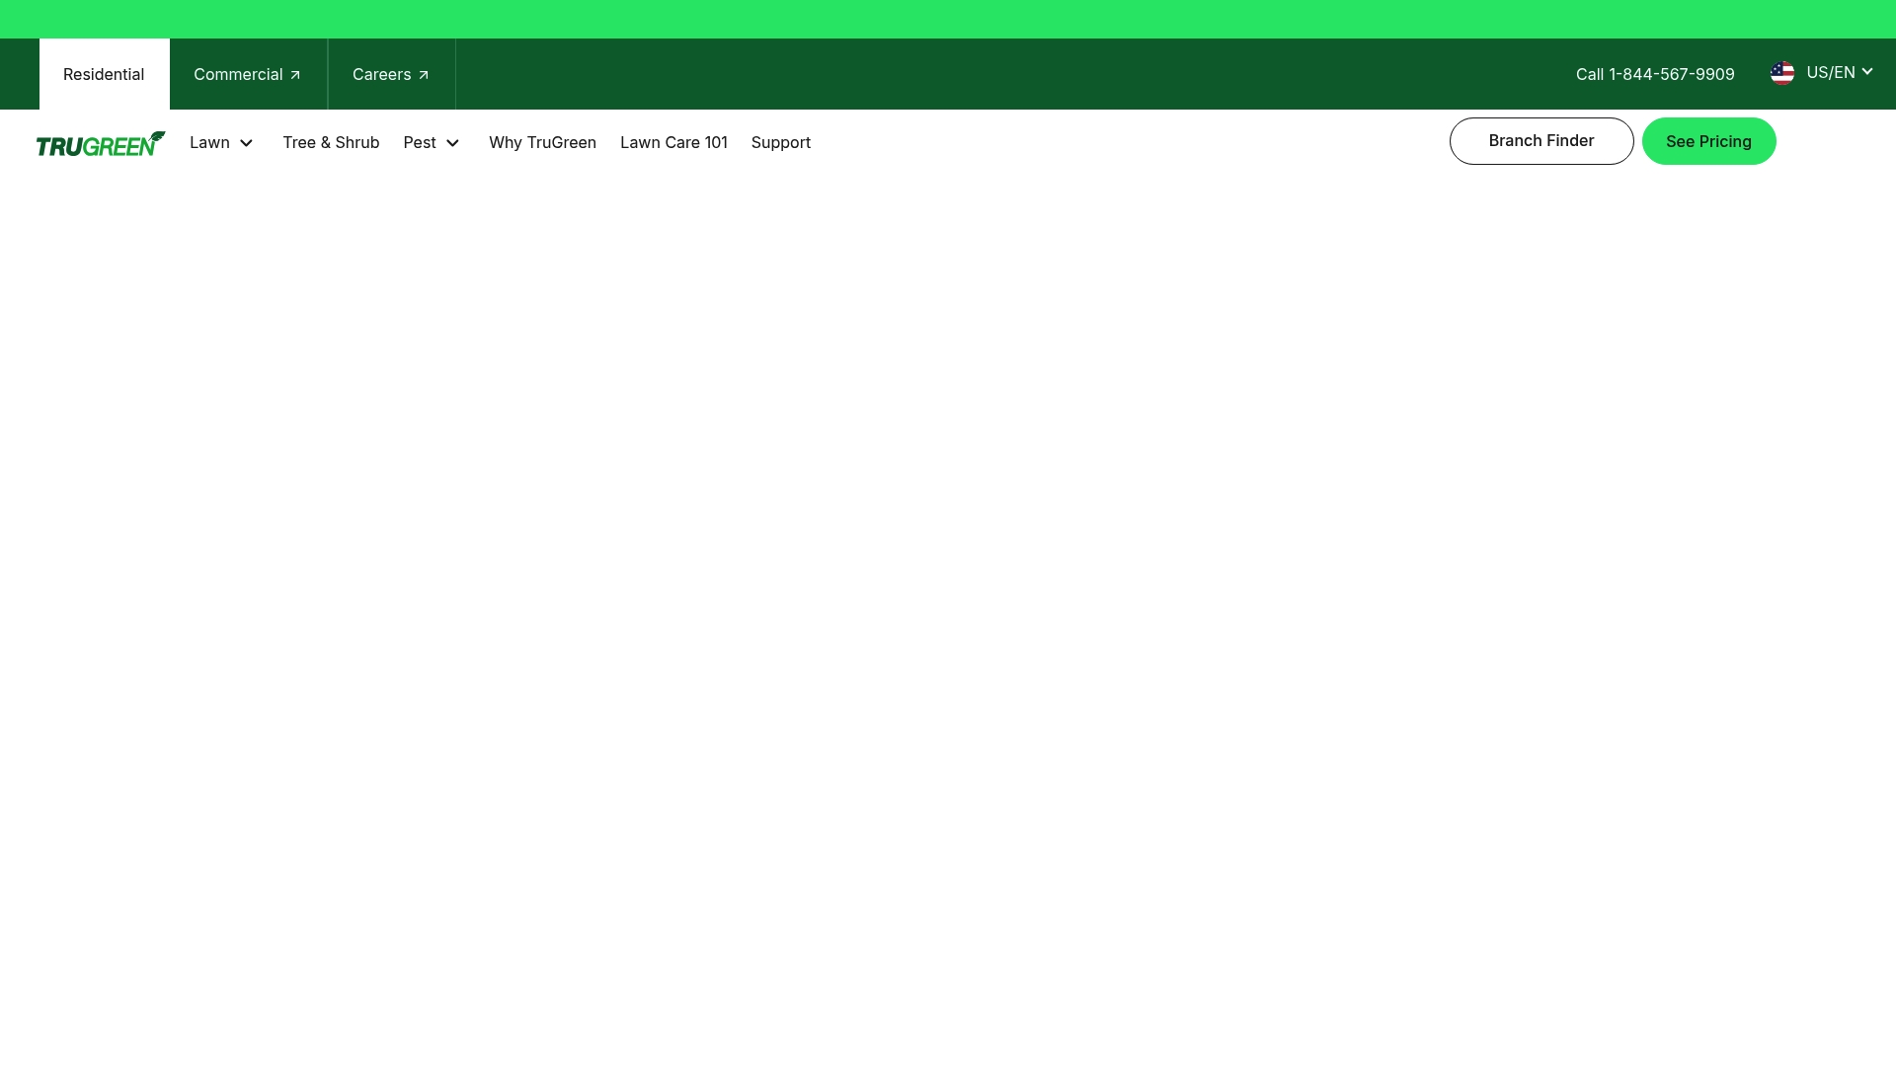This screenshot has height=1066, width=1896.
Task: Visit the Careers page
Action: click(381, 74)
